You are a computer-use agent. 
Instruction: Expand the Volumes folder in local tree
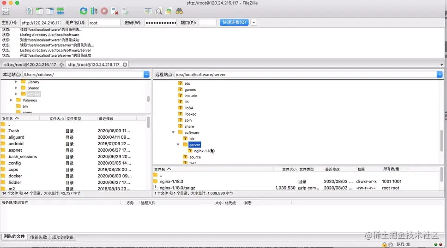[x=11, y=100]
